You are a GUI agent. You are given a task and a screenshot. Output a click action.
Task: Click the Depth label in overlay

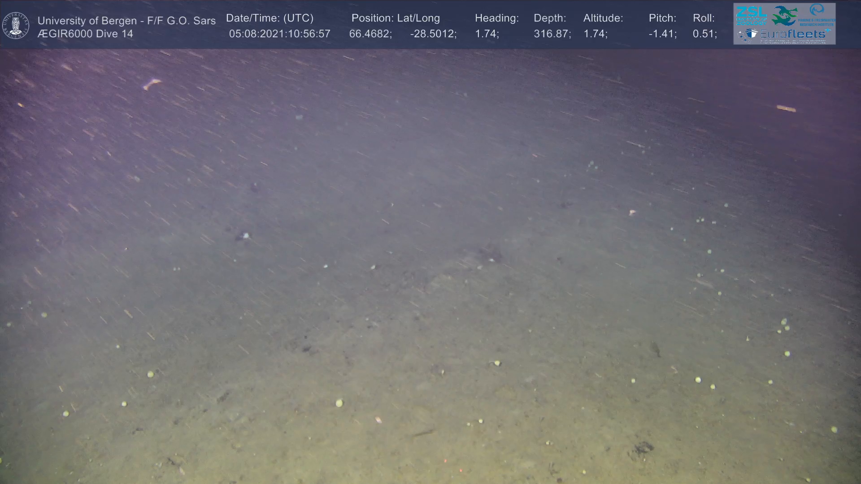point(550,18)
